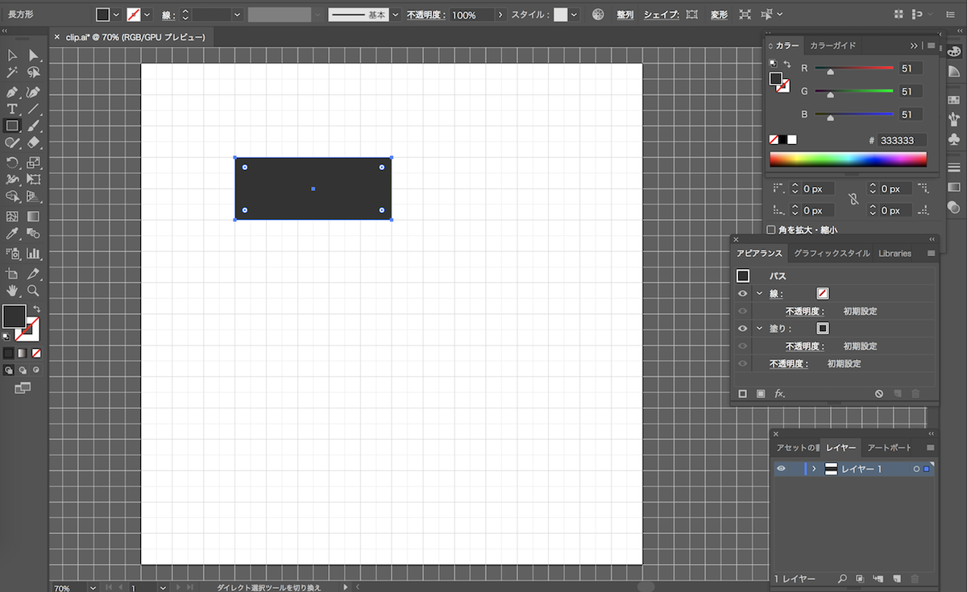
Task: Select the Magic Wand tool
Action: tap(12, 73)
